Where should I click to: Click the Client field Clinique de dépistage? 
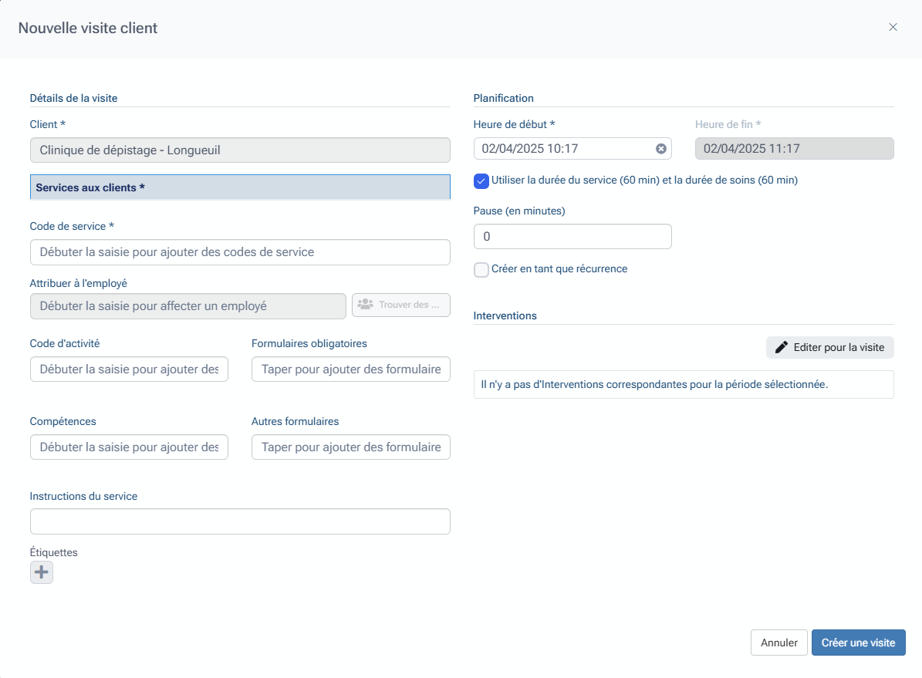[240, 150]
